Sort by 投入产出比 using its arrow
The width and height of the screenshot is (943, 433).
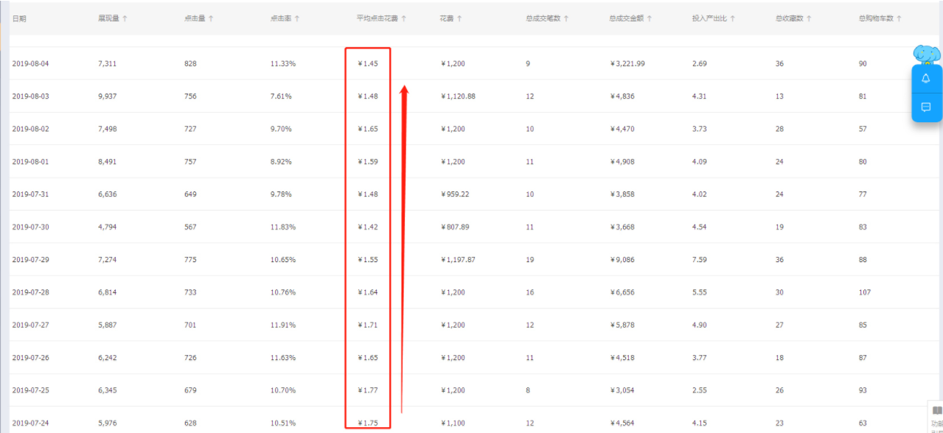(x=734, y=18)
